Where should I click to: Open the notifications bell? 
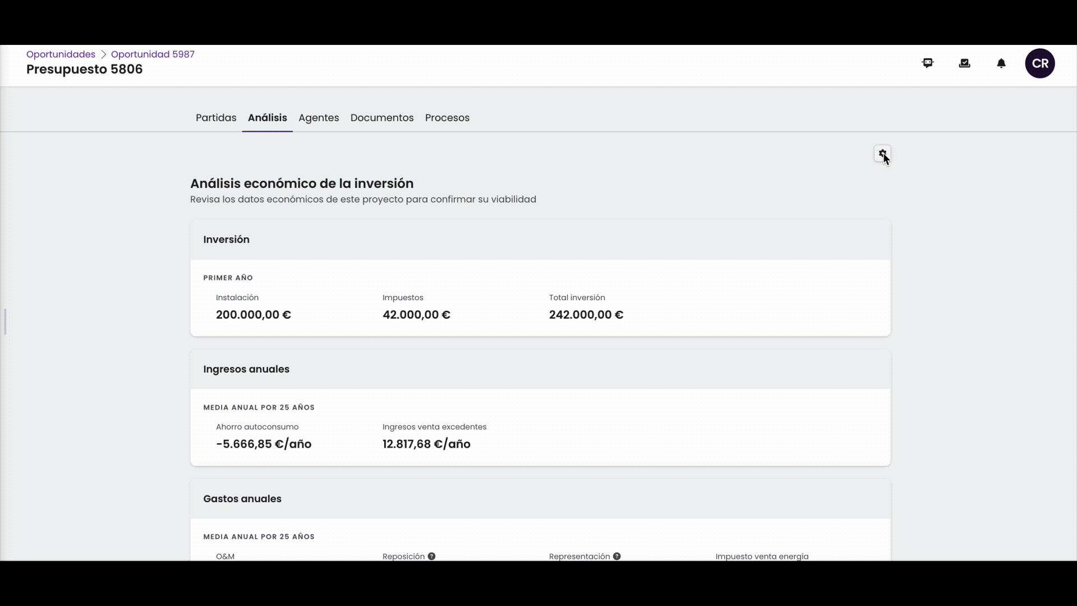[1001, 63]
